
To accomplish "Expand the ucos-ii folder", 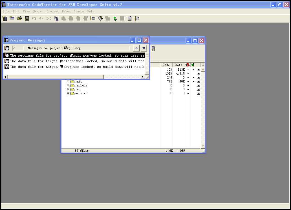I will click(x=68, y=94).
